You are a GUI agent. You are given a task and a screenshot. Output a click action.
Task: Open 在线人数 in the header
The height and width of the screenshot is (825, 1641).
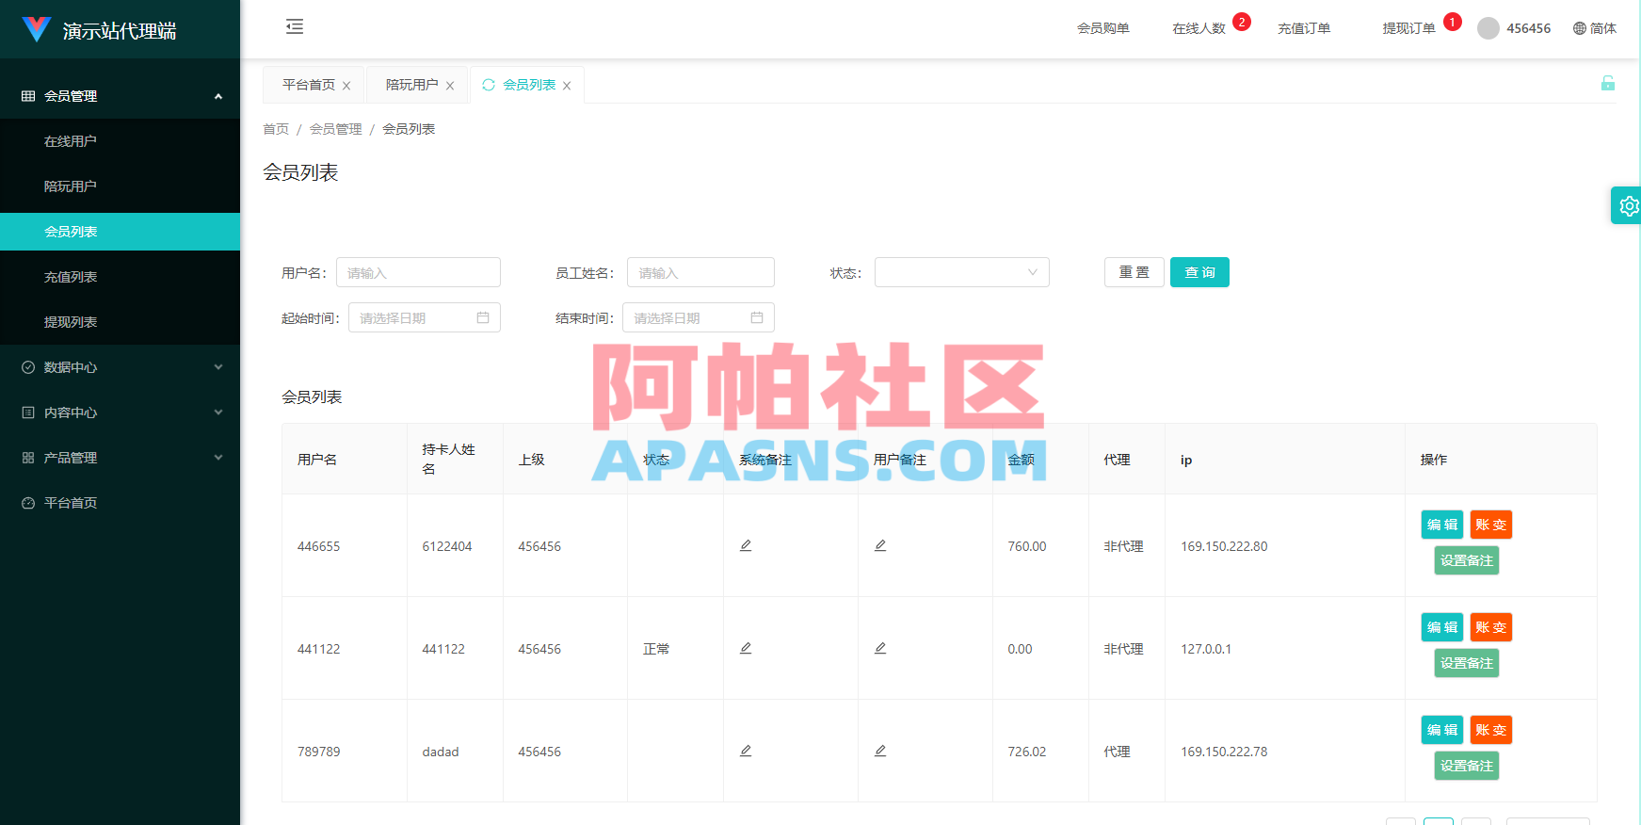(x=1199, y=28)
